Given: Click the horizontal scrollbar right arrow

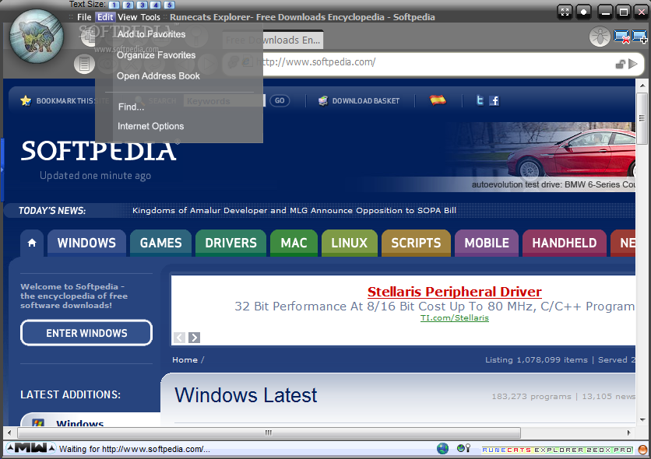Looking at the screenshot, I should point(629,433).
